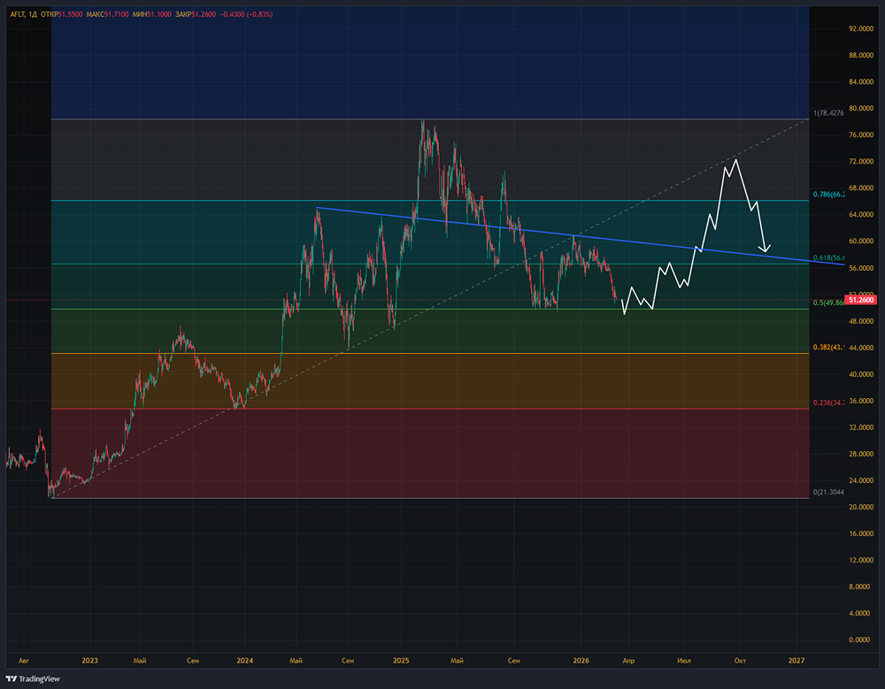Click the AFLT, 1Д symbol legend
The width and height of the screenshot is (885, 689).
point(23,14)
